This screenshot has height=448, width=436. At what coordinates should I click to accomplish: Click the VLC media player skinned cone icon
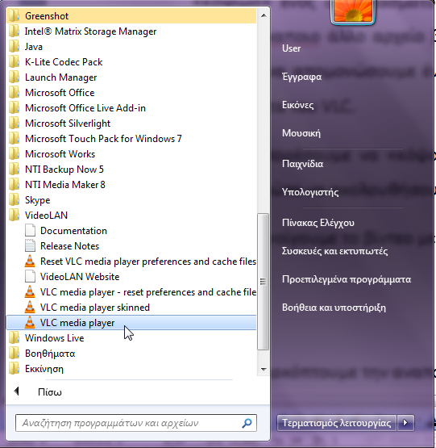[x=30, y=308]
